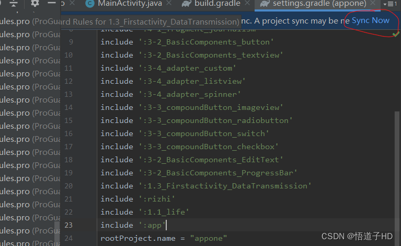The image size is (401, 246).
Task: Click the line include ':3-2_BasicComponents_textview'
Action: click(x=191, y=55)
